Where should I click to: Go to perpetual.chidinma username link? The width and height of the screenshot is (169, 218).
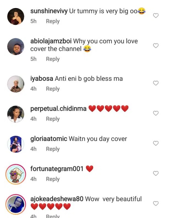click(x=58, y=109)
